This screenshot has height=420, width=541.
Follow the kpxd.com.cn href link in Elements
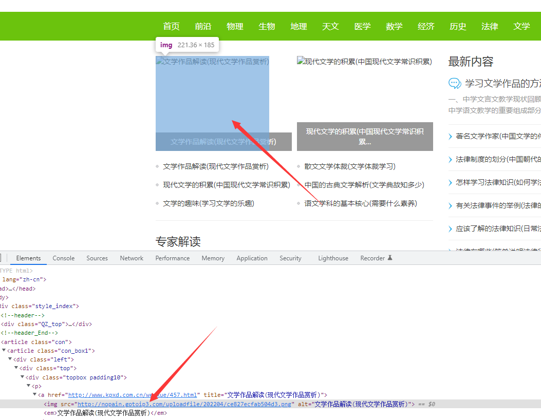pos(133,395)
